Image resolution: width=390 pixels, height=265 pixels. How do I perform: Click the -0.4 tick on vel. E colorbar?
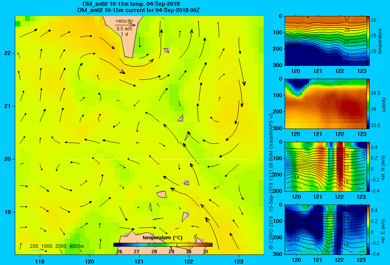[375, 254]
